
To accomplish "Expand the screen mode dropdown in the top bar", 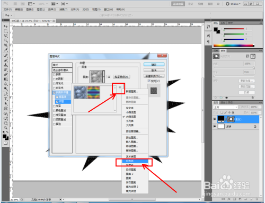I will click(65, 4).
